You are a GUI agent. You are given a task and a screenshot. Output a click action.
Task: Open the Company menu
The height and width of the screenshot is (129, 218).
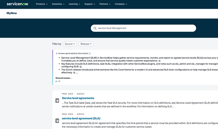click(121, 4)
